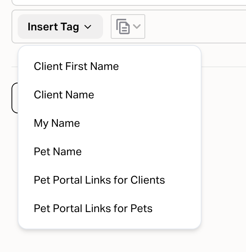Expand the arrow beside the documents icon

[x=137, y=27]
